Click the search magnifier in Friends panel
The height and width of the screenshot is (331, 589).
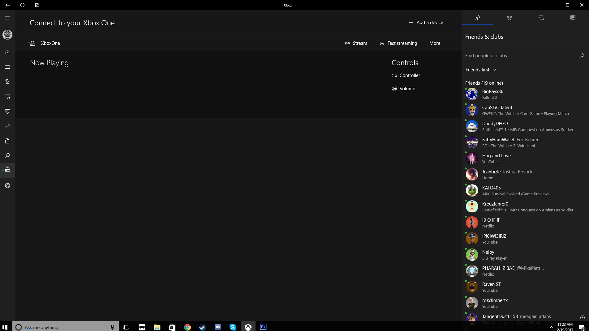(x=582, y=56)
